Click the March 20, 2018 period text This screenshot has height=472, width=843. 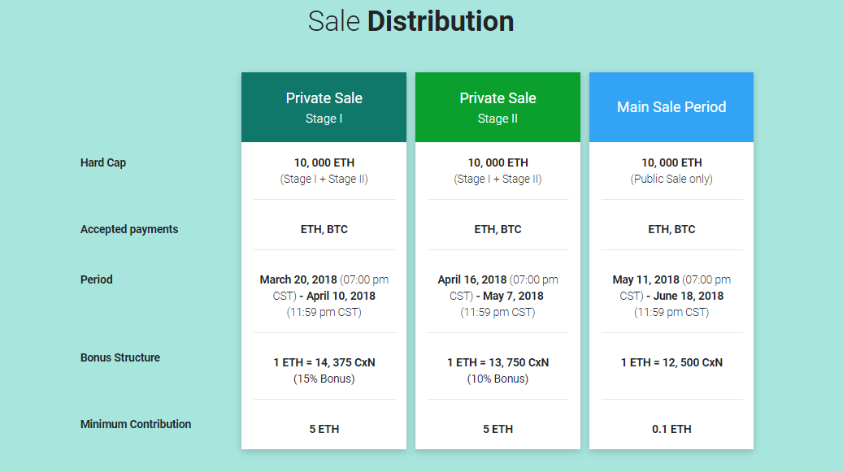pyautogui.click(x=298, y=279)
